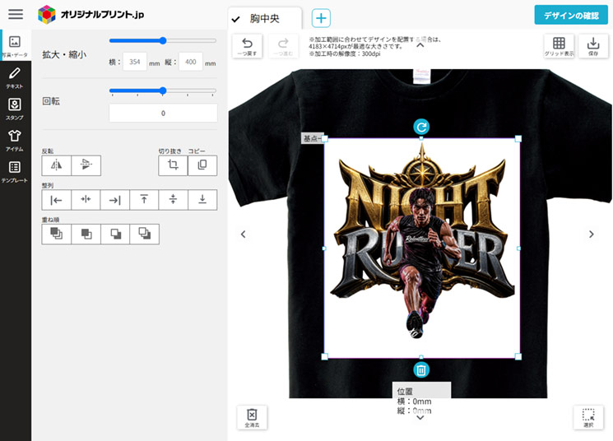Delete the design with trash icon

pyautogui.click(x=421, y=370)
